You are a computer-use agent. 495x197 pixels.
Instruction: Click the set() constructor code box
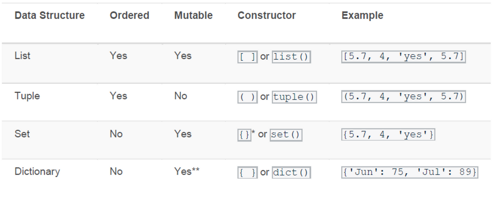click(286, 135)
